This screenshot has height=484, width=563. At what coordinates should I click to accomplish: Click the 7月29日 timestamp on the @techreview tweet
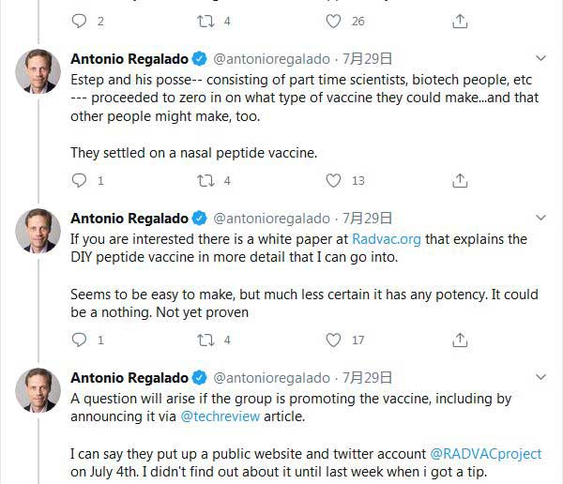368,378
